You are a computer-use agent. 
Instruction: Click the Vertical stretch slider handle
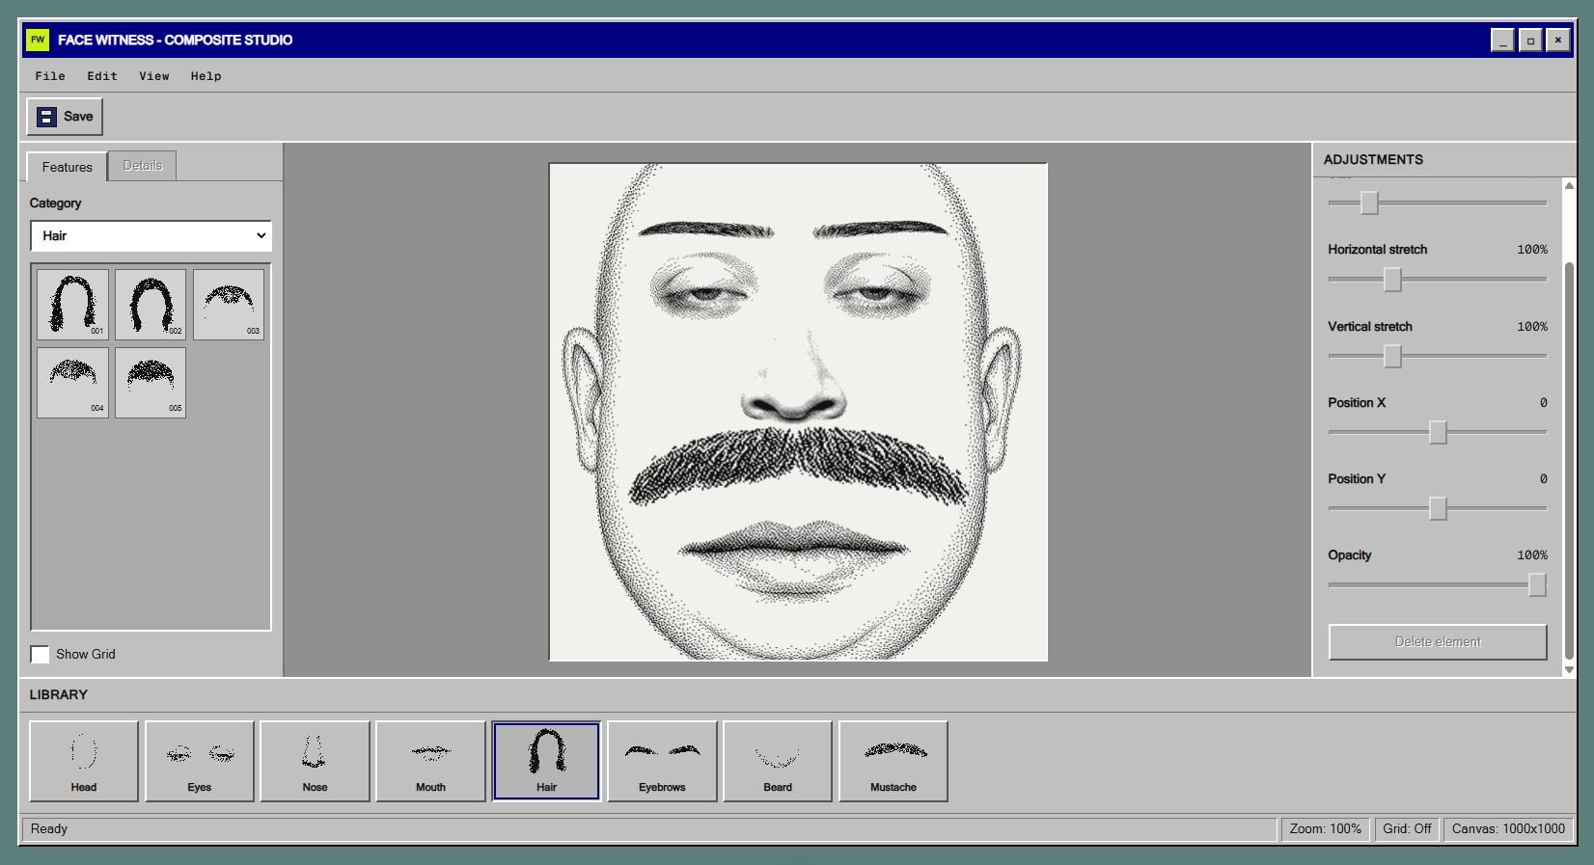click(x=1392, y=356)
